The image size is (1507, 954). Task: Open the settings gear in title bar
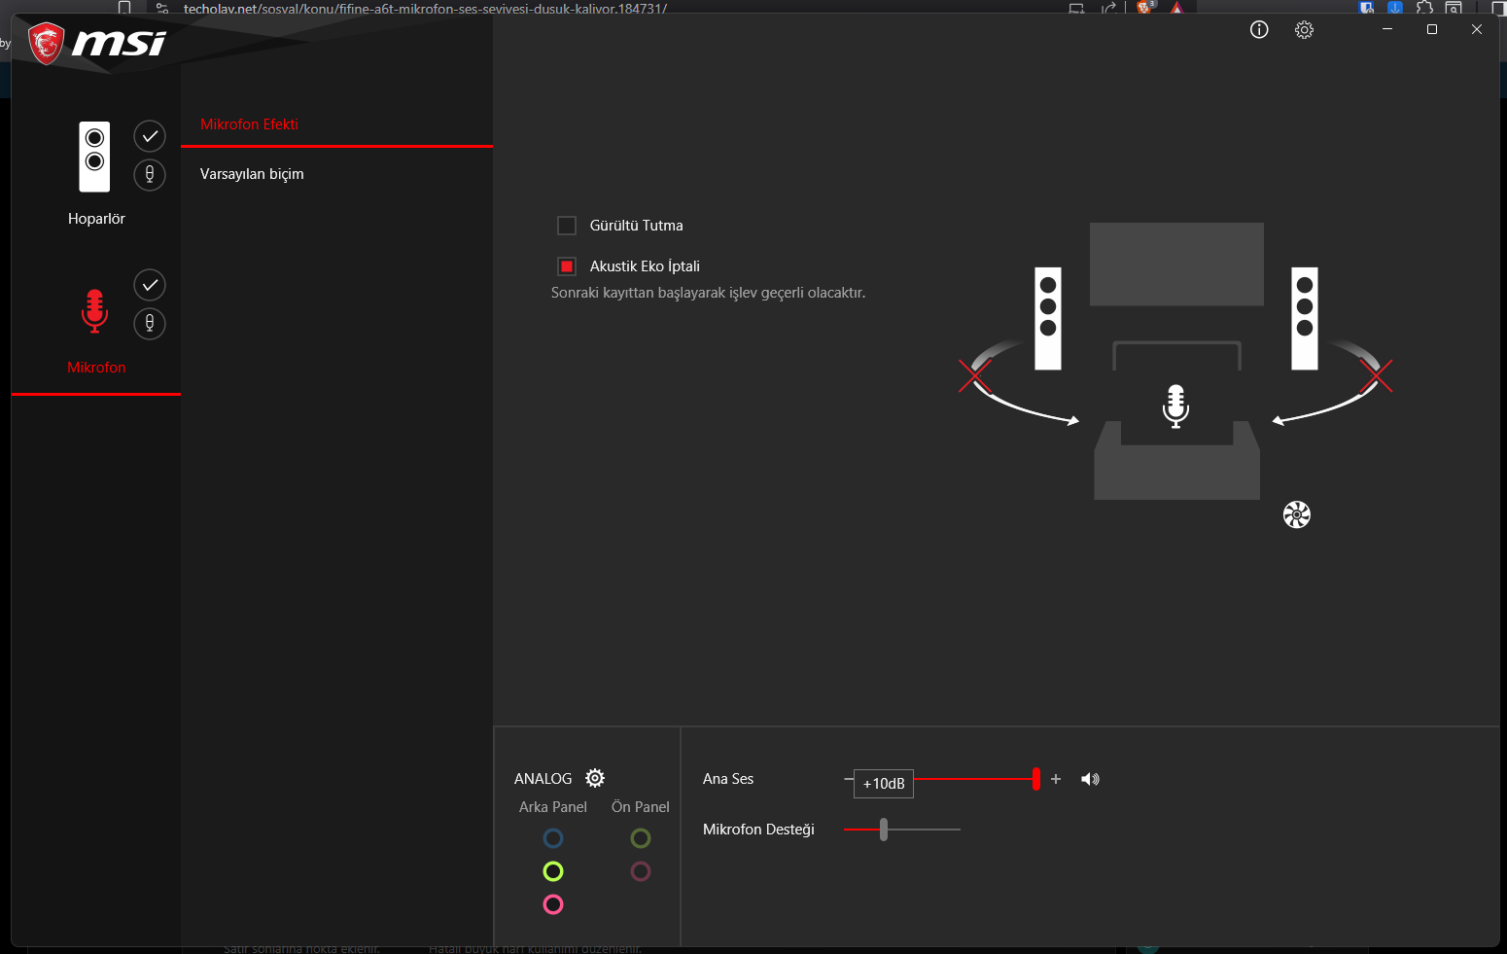coord(1305,30)
